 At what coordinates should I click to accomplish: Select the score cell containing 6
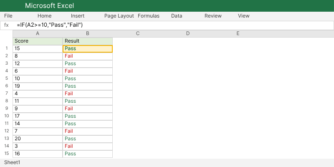click(x=38, y=71)
